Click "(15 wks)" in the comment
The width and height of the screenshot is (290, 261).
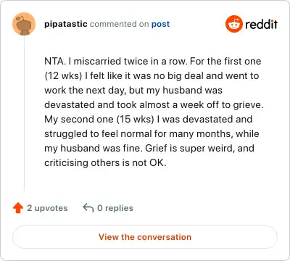[x=136, y=120]
